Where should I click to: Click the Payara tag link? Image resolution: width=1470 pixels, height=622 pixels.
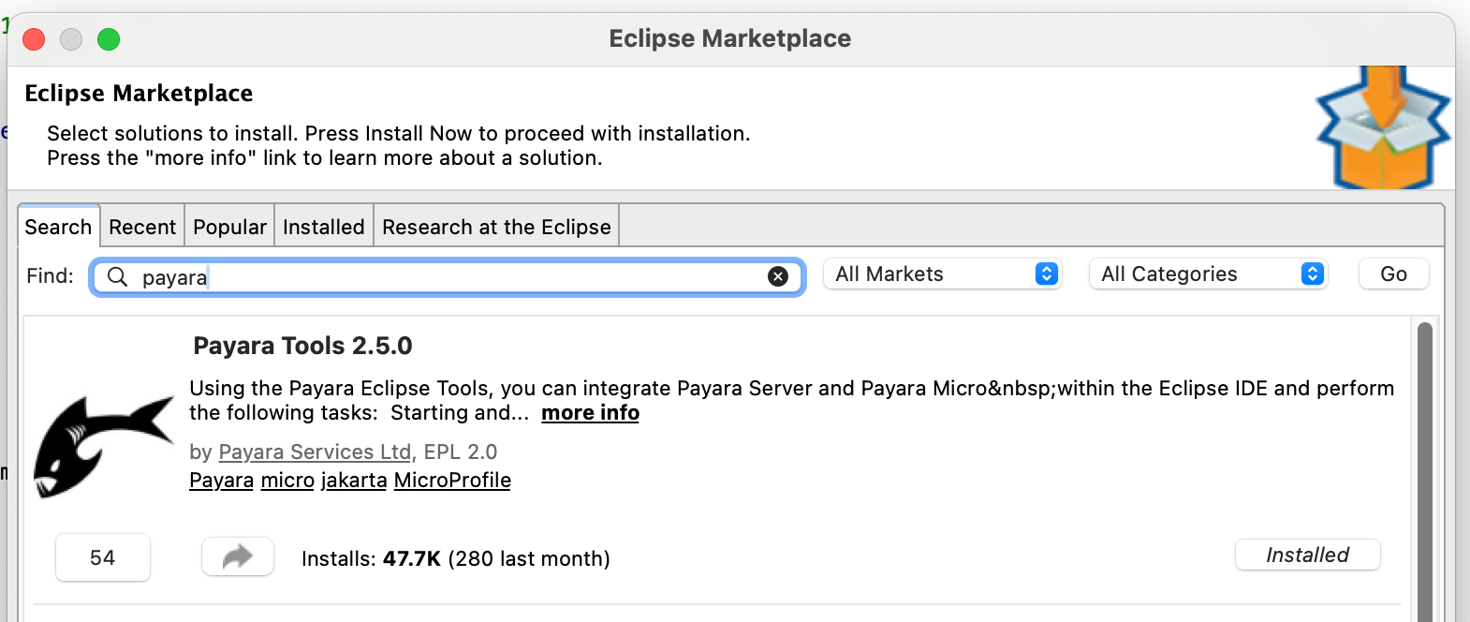221,480
